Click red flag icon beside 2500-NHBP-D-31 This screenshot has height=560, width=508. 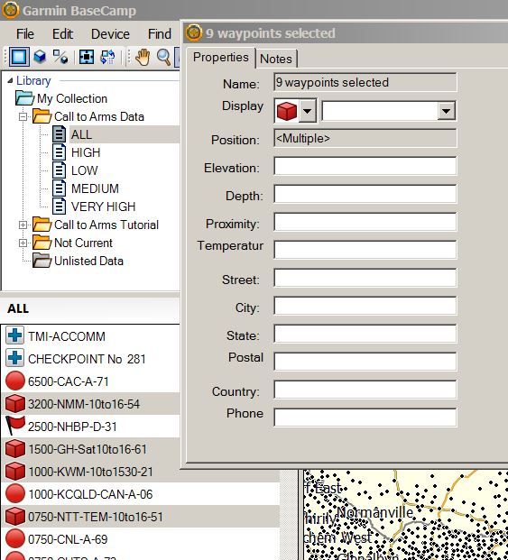15,426
